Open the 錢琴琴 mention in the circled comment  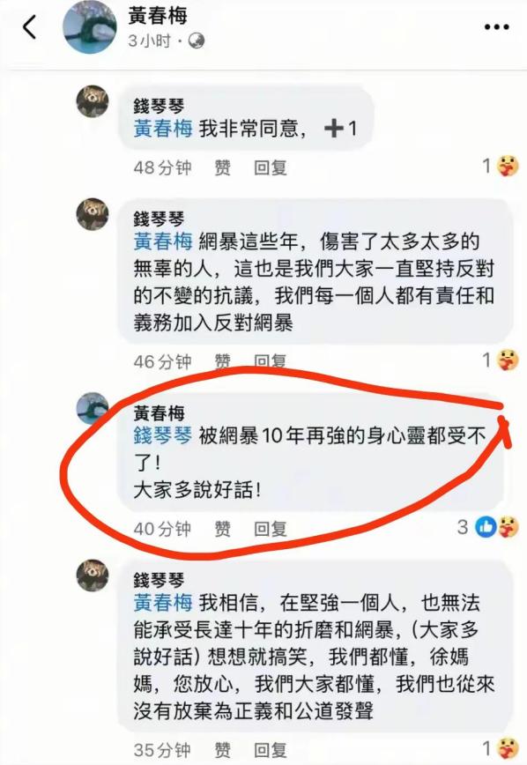[163, 435]
